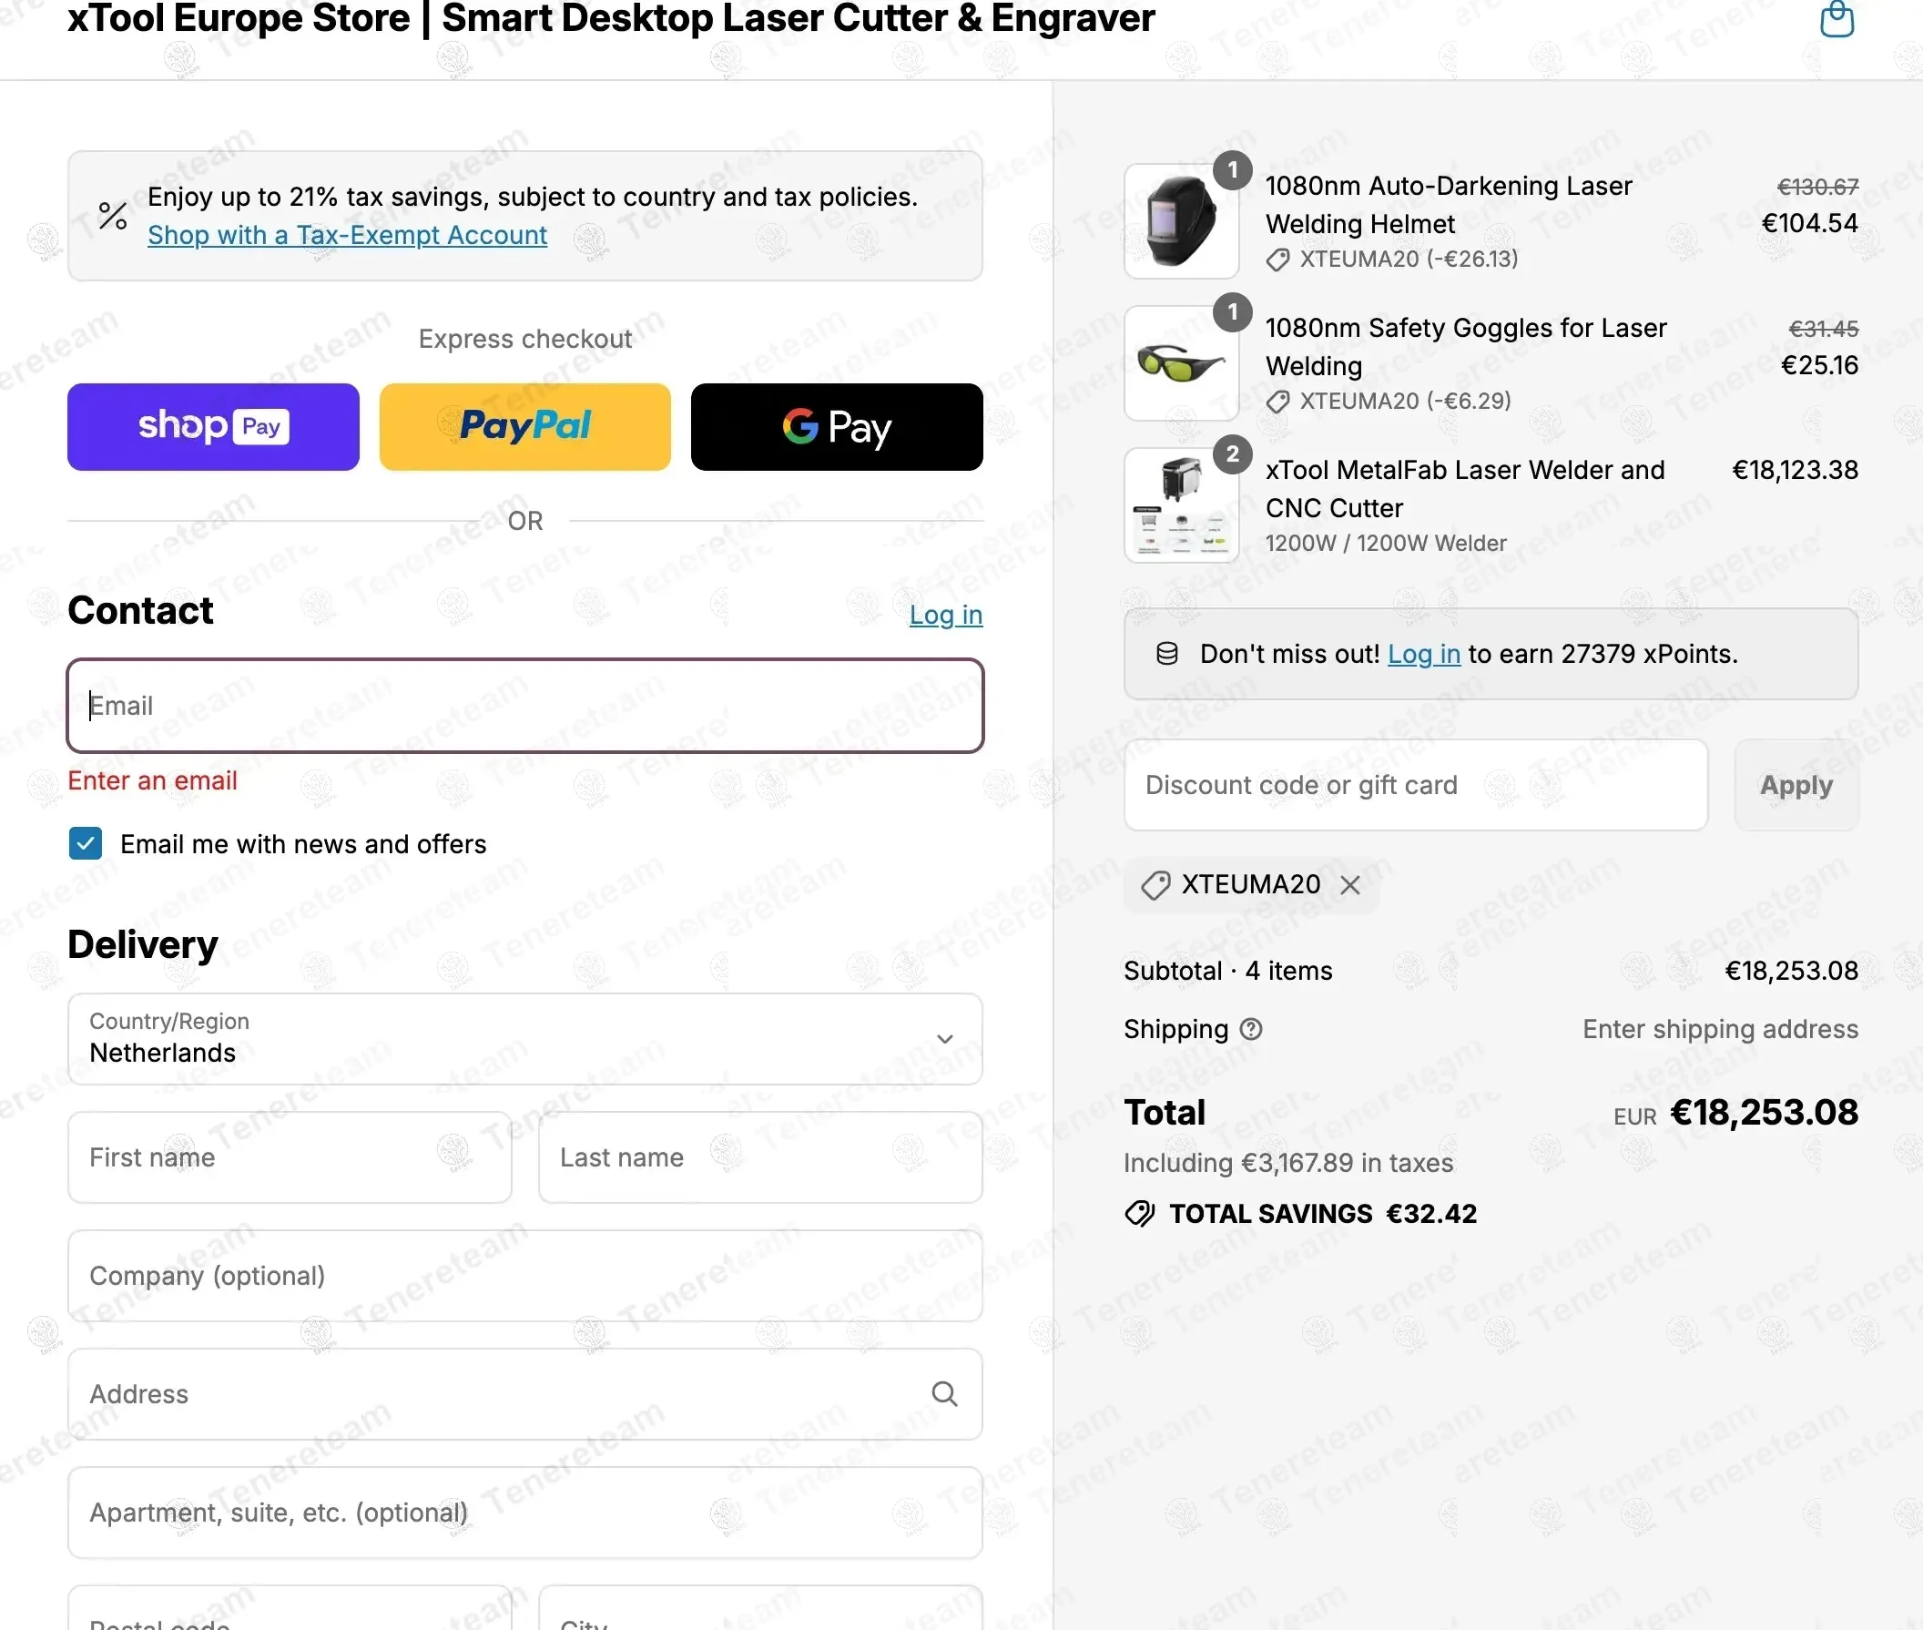This screenshot has width=1923, height=1630.
Task: Click the total savings tag icon
Action: pyautogui.click(x=1140, y=1213)
